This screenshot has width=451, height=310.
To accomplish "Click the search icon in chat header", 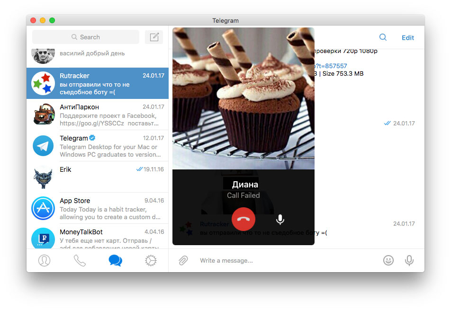I will point(383,38).
